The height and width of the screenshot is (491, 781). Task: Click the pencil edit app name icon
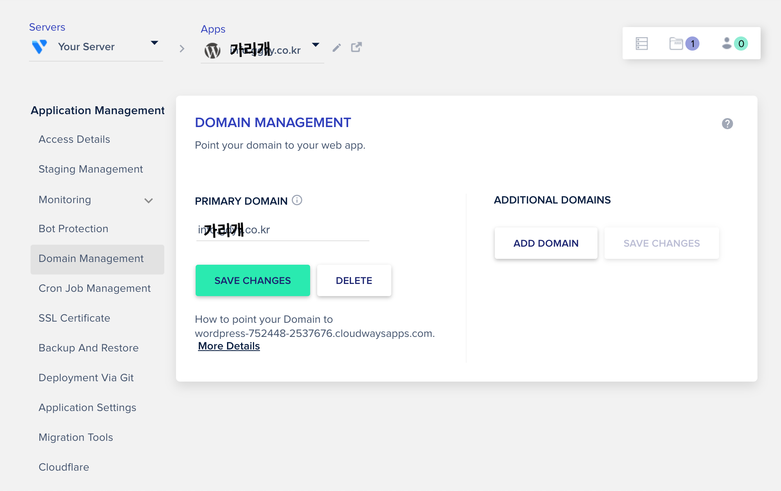click(x=336, y=48)
